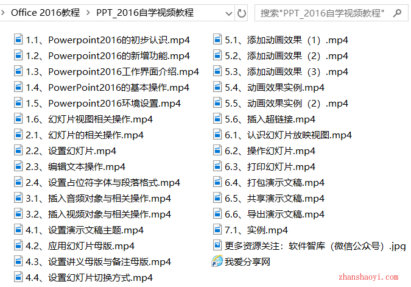This screenshot has width=411, height=287.
Task: Click the video icon of 5.4 动画效果实例.mp4
Action: 217,87
